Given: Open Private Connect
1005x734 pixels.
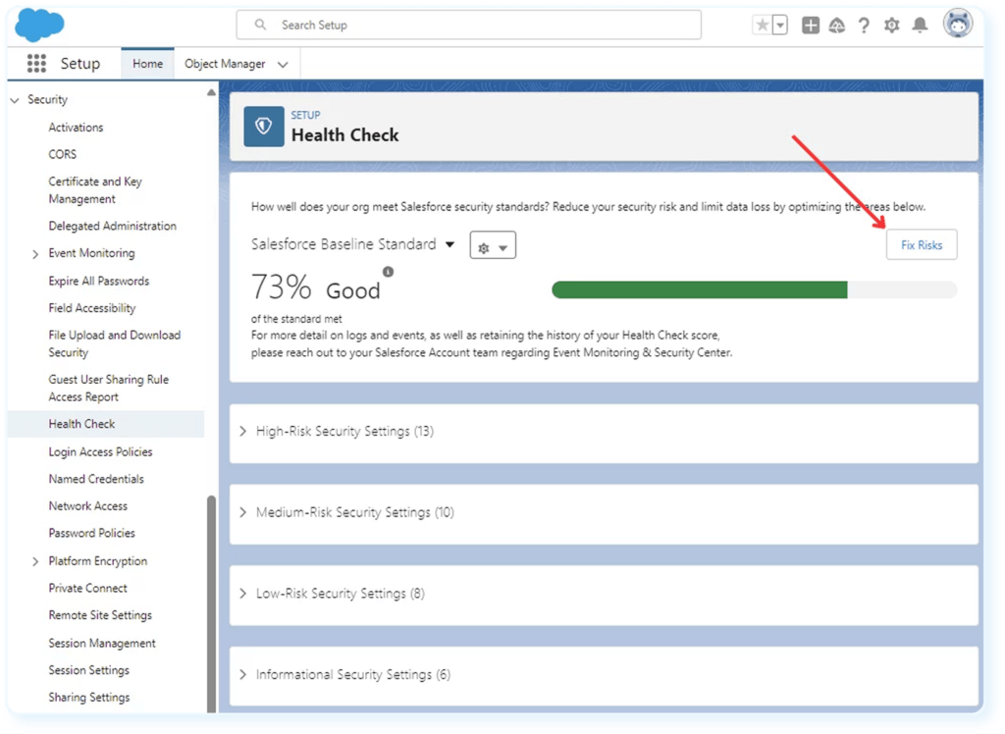Looking at the screenshot, I should point(87,589).
